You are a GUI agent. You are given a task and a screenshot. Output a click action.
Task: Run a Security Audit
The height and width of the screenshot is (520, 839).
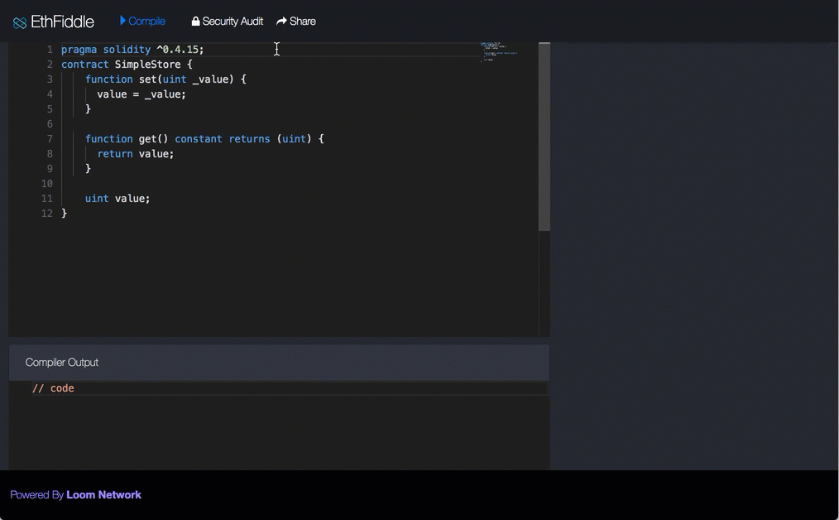(x=227, y=21)
